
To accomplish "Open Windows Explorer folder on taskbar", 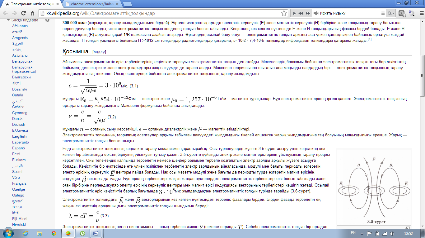I will click(x=40, y=233).
